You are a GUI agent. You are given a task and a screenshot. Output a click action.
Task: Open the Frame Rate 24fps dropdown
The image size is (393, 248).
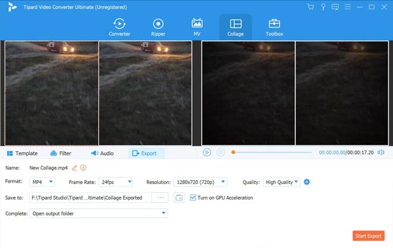(115, 182)
